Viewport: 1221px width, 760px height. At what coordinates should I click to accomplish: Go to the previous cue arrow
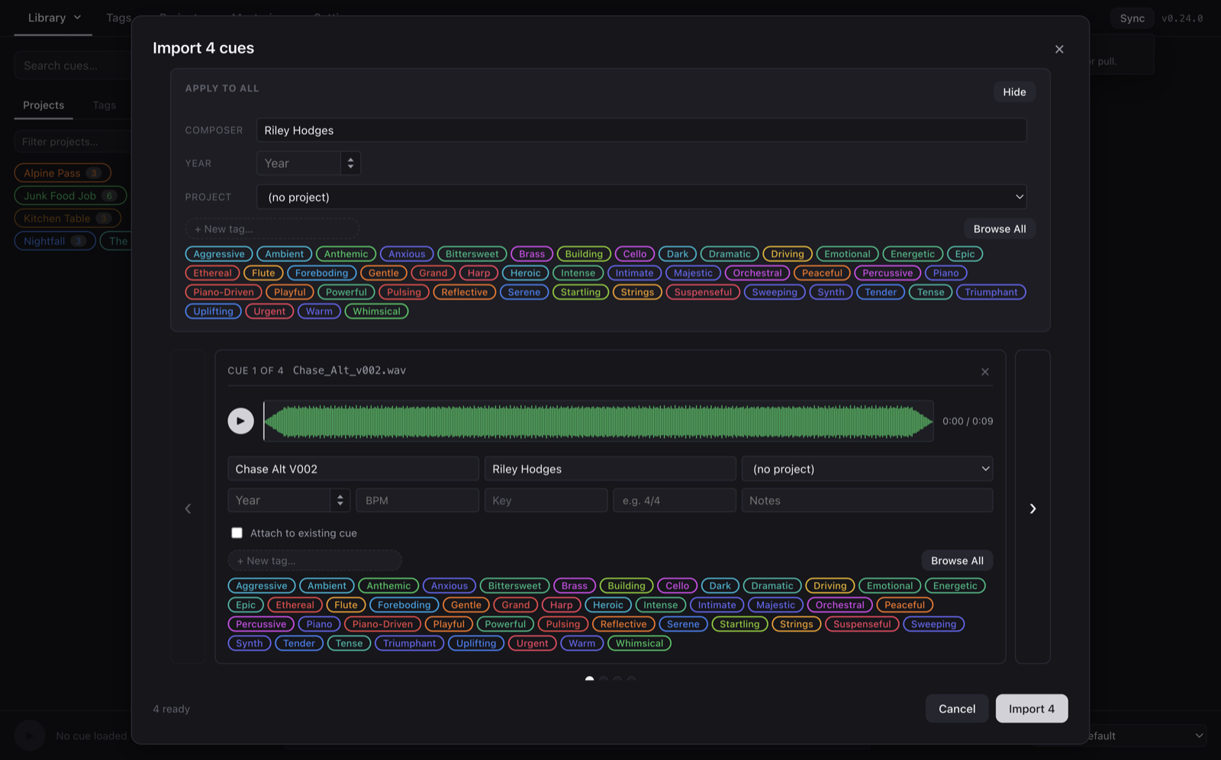188,508
